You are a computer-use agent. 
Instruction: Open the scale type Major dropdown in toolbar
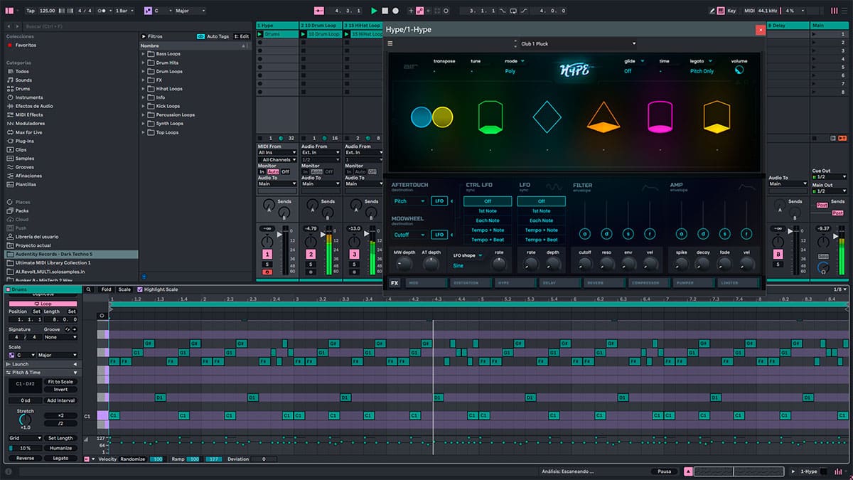tap(190, 11)
